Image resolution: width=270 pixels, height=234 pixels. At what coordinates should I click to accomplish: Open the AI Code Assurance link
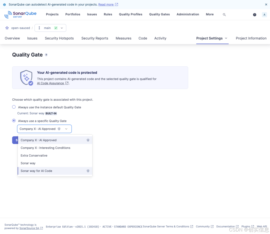click(x=50, y=83)
